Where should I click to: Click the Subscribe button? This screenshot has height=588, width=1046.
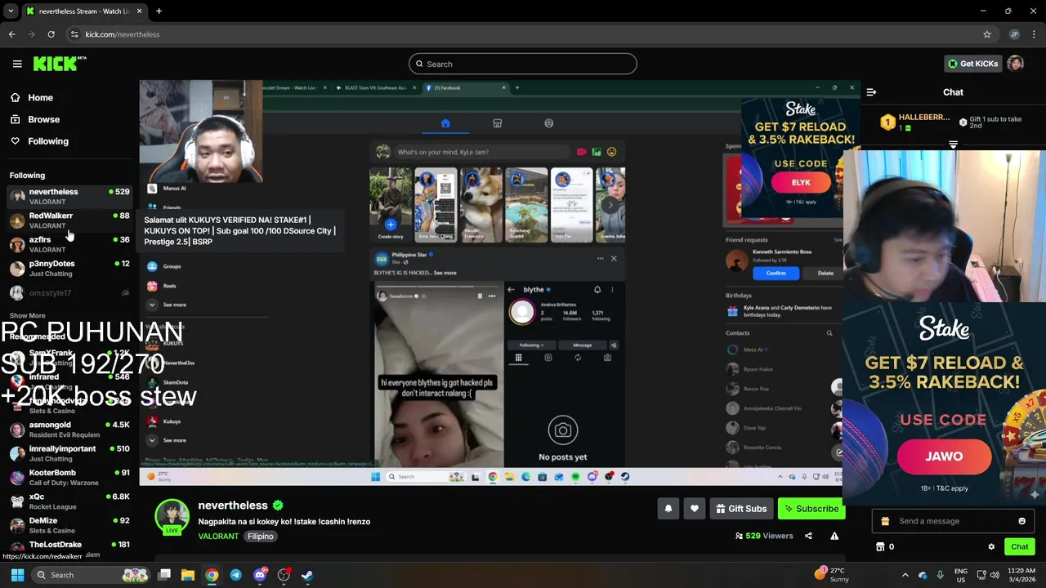click(811, 509)
